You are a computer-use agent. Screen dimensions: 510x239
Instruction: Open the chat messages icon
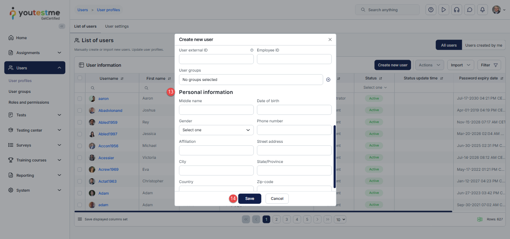coord(470,10)
